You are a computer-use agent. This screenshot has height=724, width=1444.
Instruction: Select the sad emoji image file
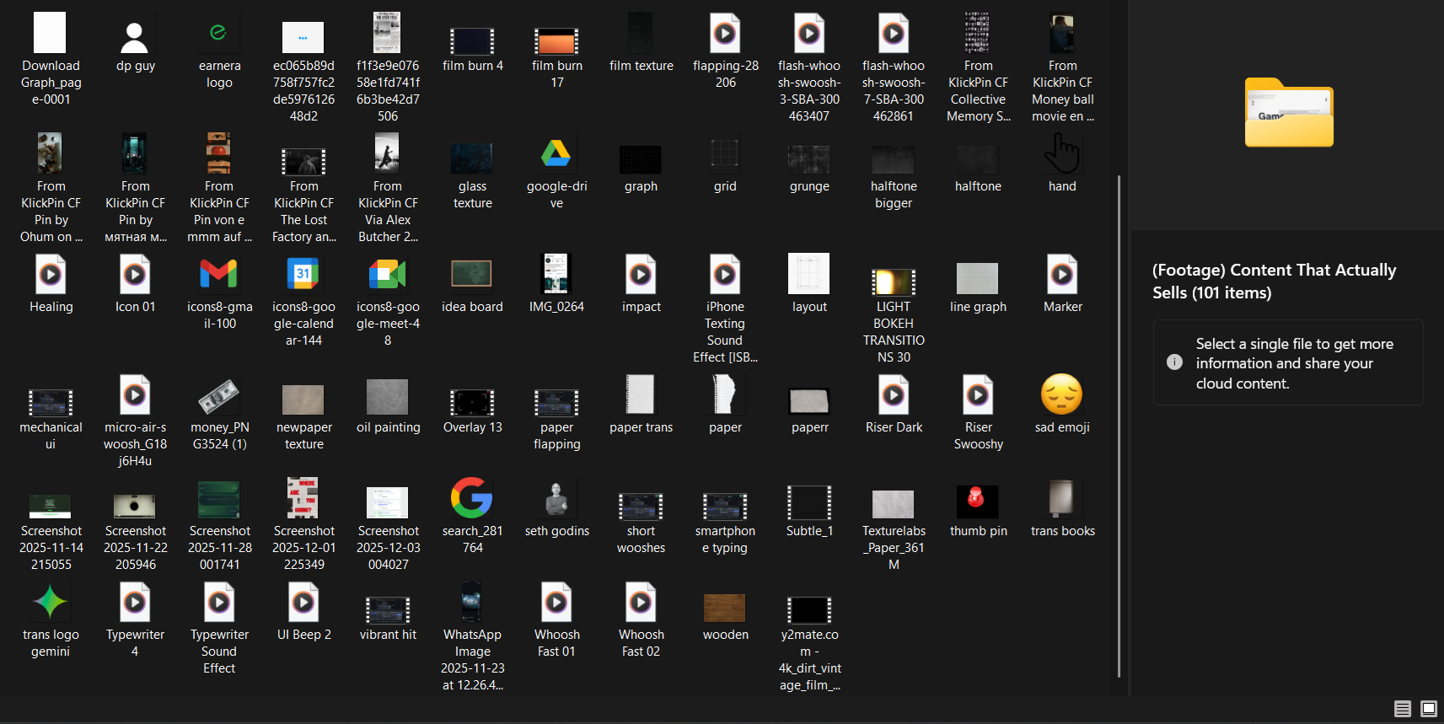1062,395
